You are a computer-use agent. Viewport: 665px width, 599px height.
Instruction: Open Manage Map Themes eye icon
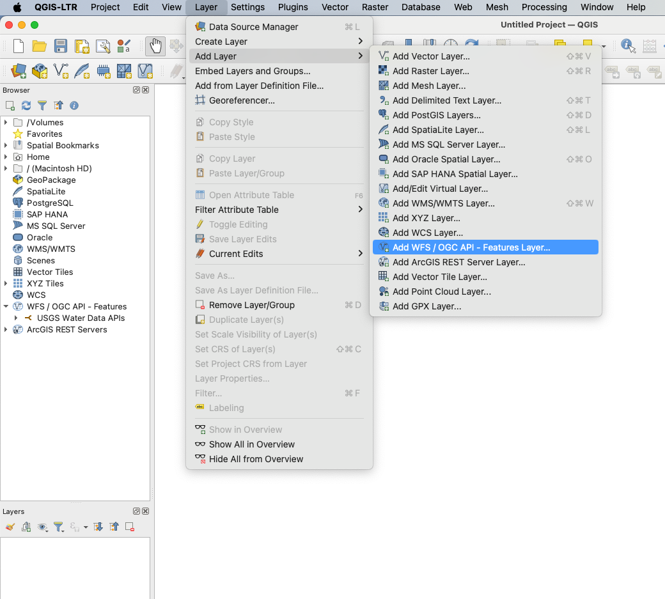[42, 527]
